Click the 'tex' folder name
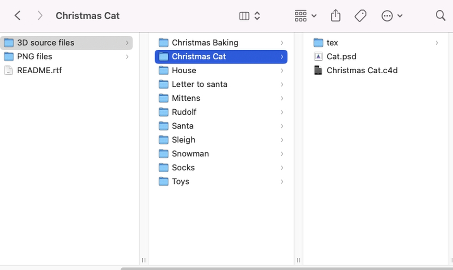The image size is (453, 270). [x=332, y=43]
